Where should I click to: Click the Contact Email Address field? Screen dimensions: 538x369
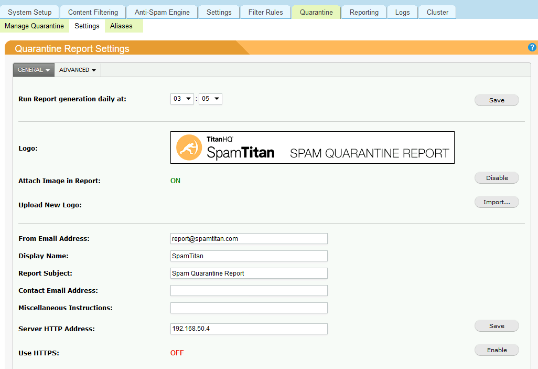pyautogui.click(x=249, y=290)
